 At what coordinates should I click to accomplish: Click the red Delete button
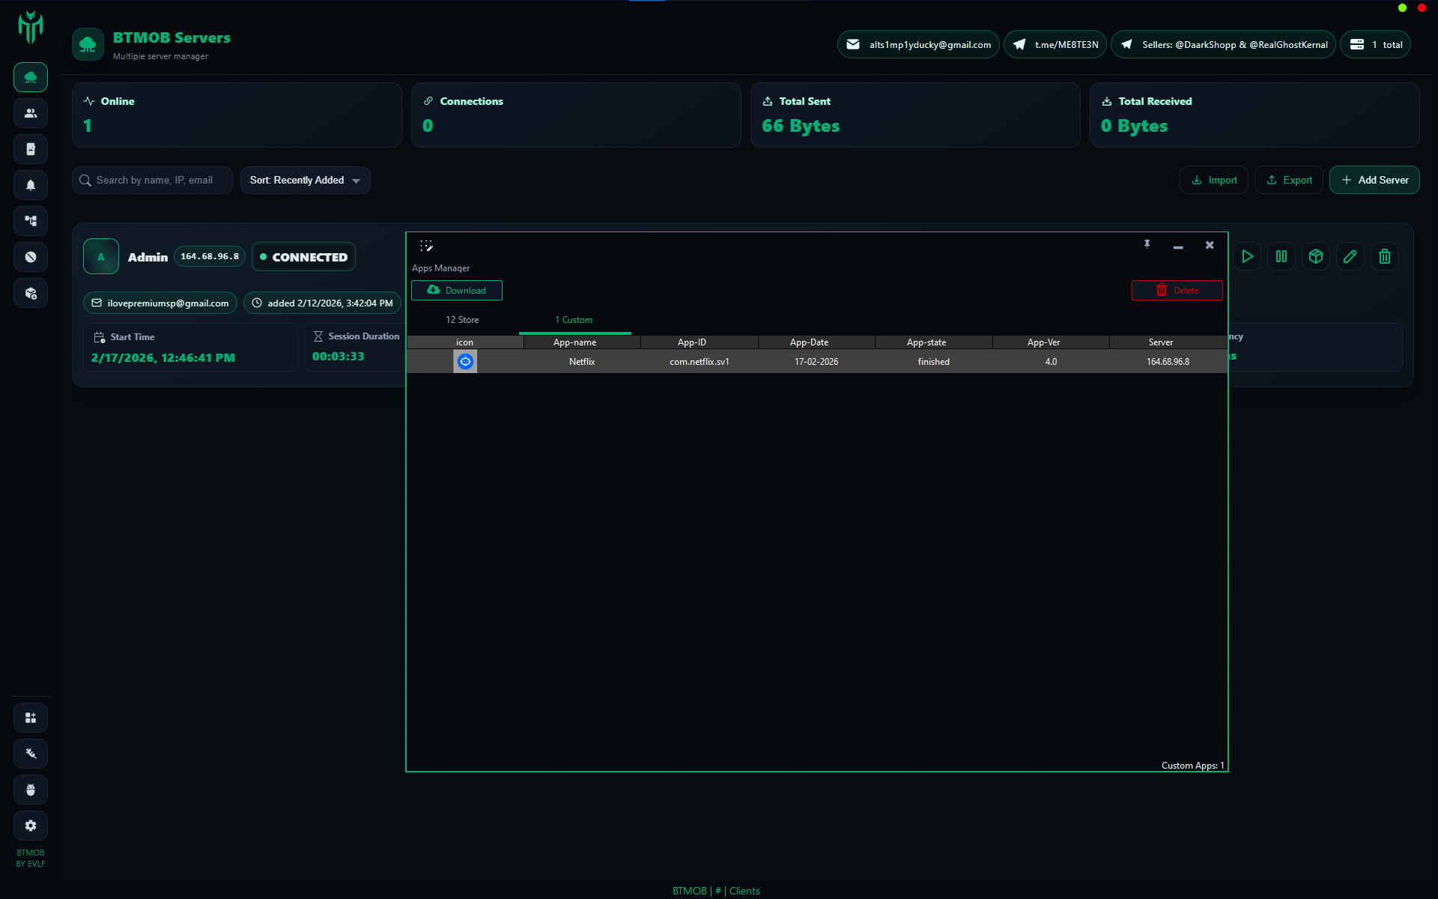coord(1177,291)
